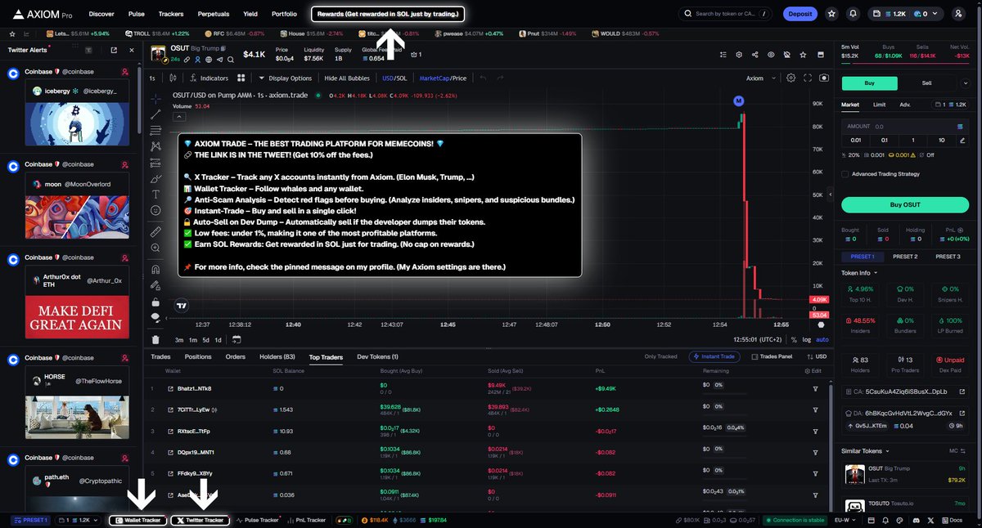The width and height of the screenshot is (982, 528).
Task: Open the Perpetuals menu
Action: point(214,14)
